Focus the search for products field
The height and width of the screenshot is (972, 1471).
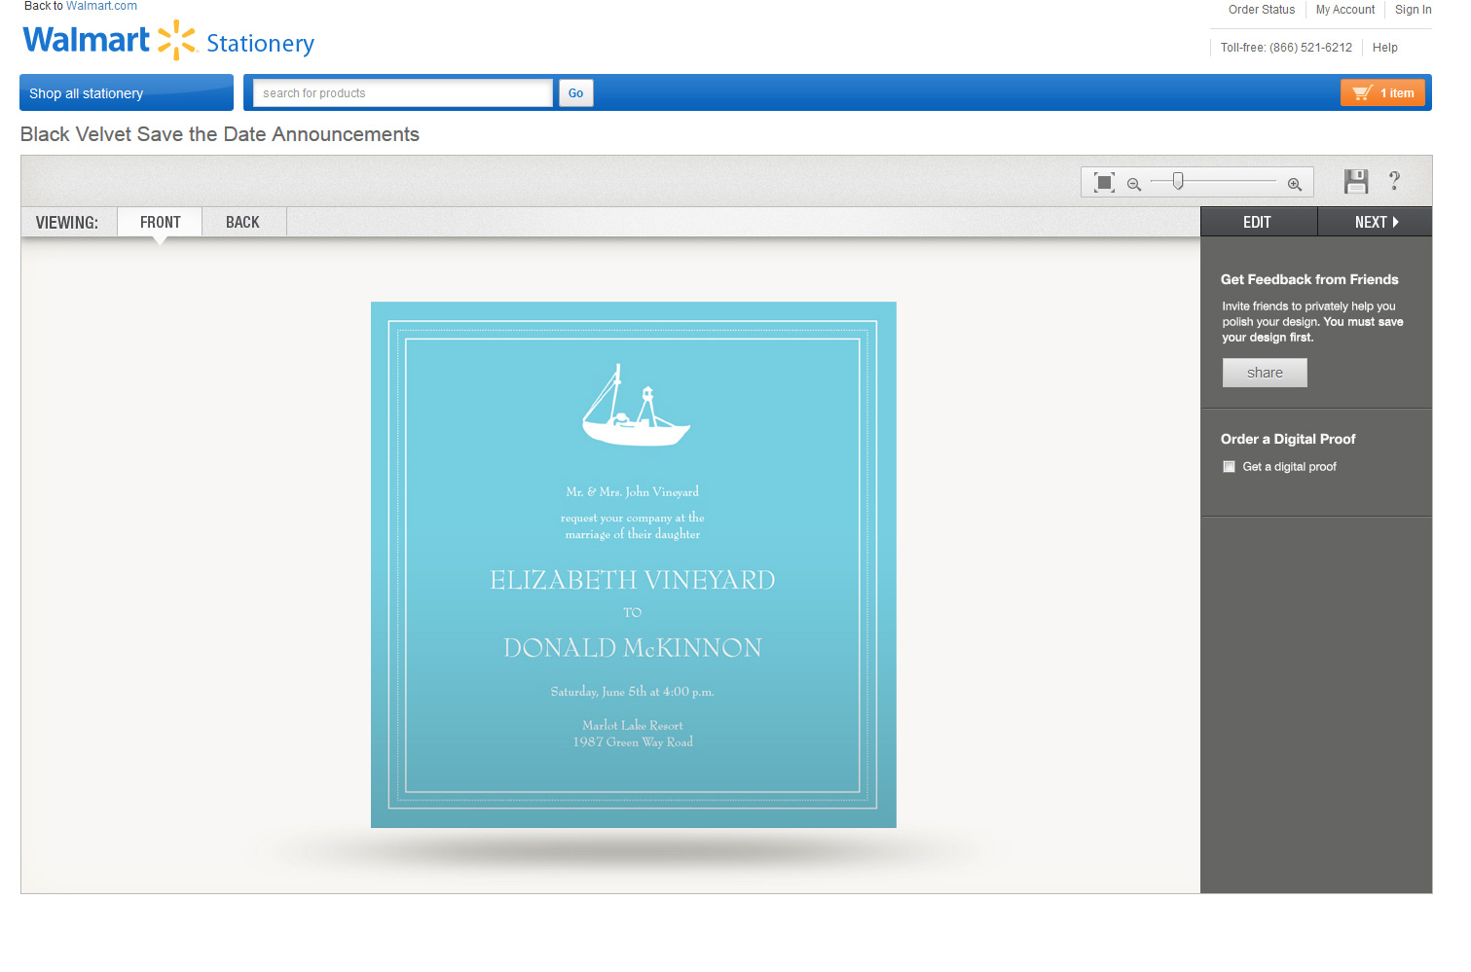coord(402,93)
